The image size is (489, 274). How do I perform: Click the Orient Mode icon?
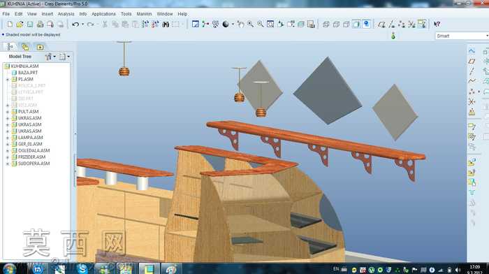coord(215,24)
